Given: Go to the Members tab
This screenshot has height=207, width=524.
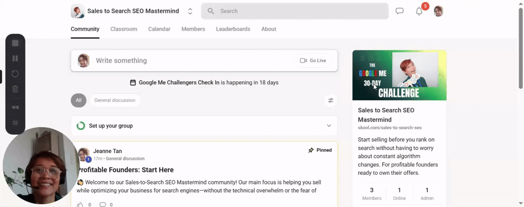Looking at the screenshot, I should coord(193,29).
